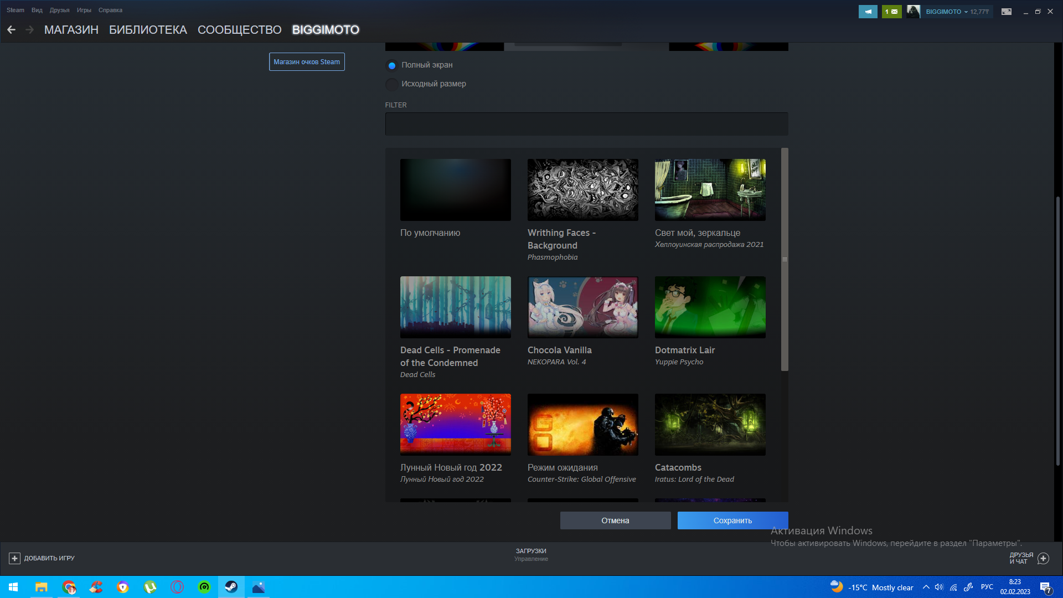Click the page's main vertical scrollbar

tap(1058, 331)
